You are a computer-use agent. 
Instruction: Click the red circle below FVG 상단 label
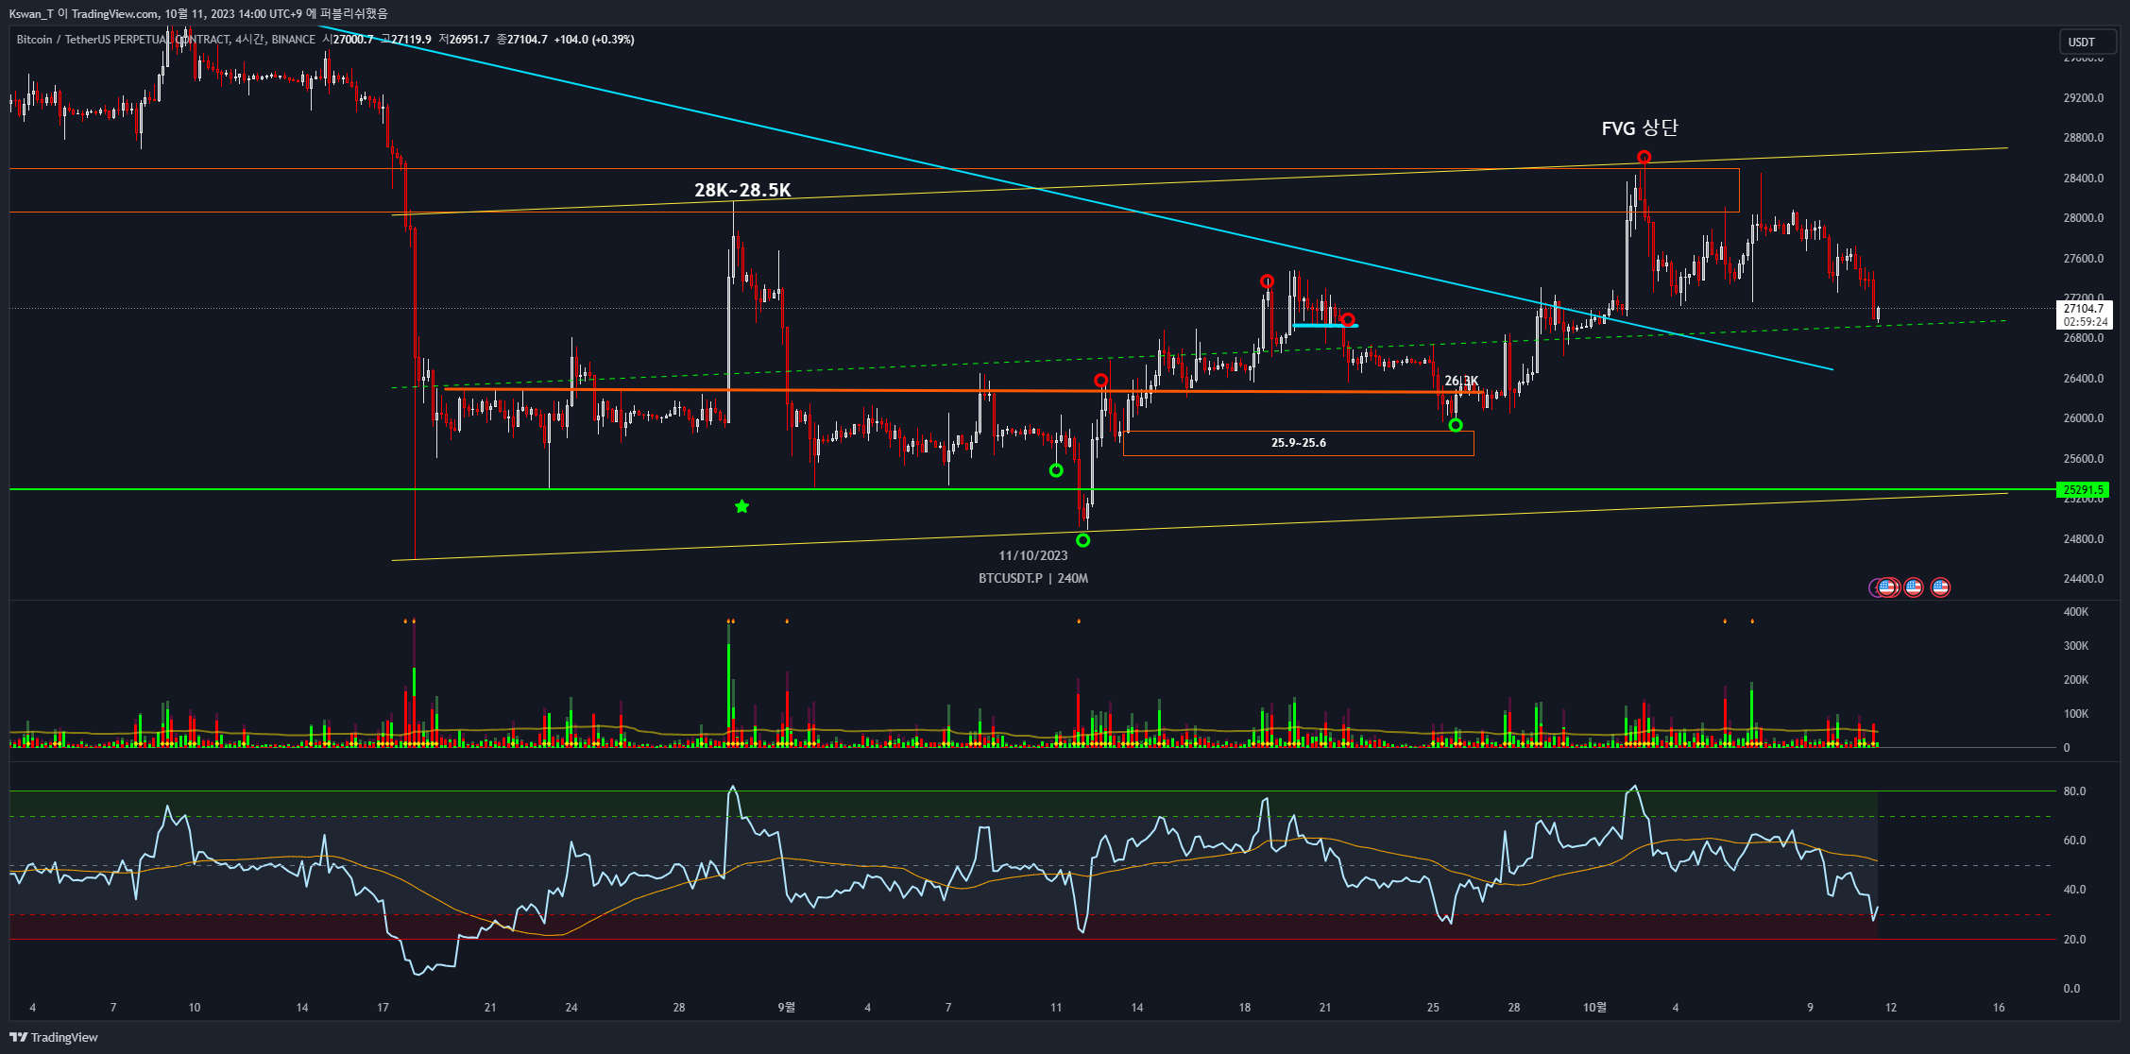(x=1644, y=157)
